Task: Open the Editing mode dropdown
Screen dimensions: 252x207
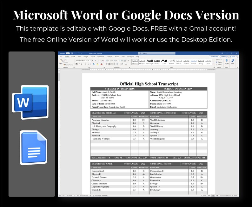Action: pyautogui.click(x=224, y=57)
